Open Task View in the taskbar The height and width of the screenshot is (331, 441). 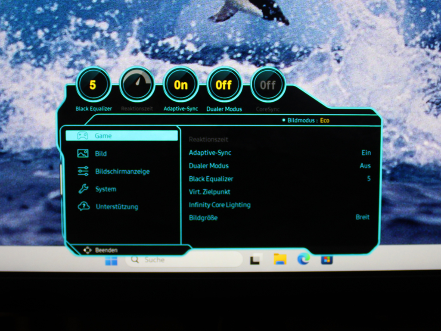(255, 259)
